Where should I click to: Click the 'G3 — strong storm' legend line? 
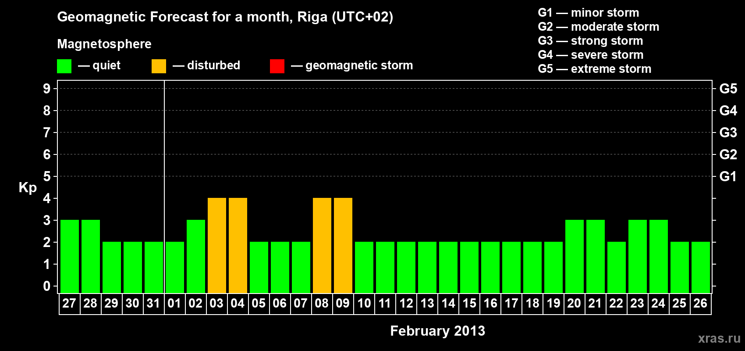590,40
